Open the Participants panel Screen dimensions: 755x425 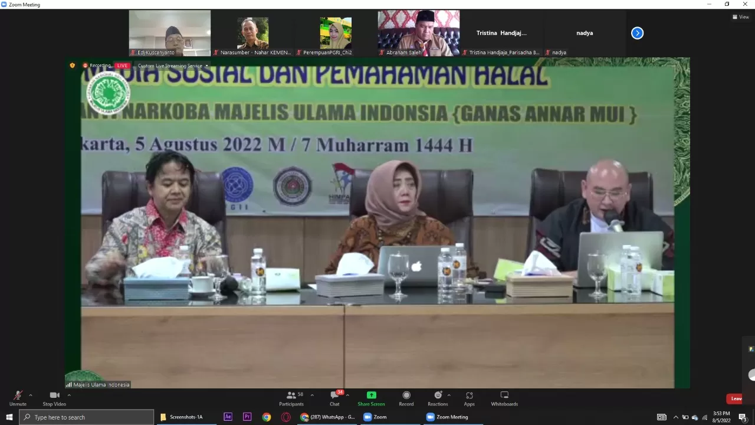coord(291,398)
